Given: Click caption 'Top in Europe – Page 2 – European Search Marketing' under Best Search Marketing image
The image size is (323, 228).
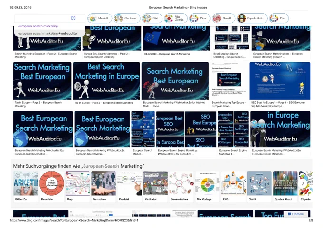Looking at the screenshot, I should (104, 103).
